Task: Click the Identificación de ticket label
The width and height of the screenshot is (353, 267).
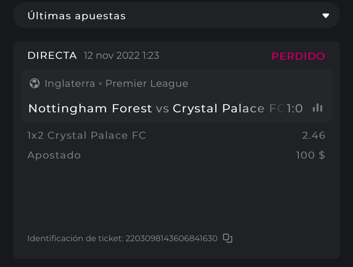Action: click(x=75, y=238)
